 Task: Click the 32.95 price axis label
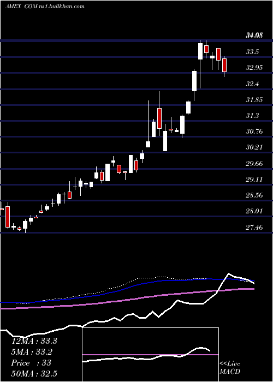254,68
